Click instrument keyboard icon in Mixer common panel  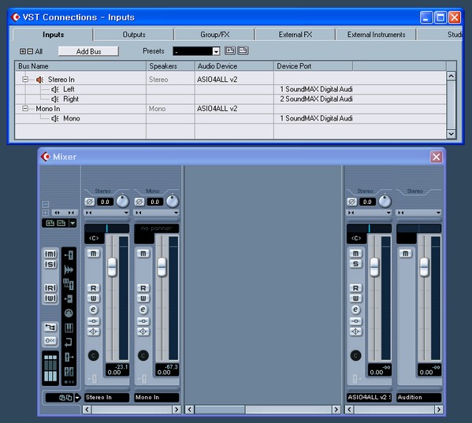click(x=69, y=328)
